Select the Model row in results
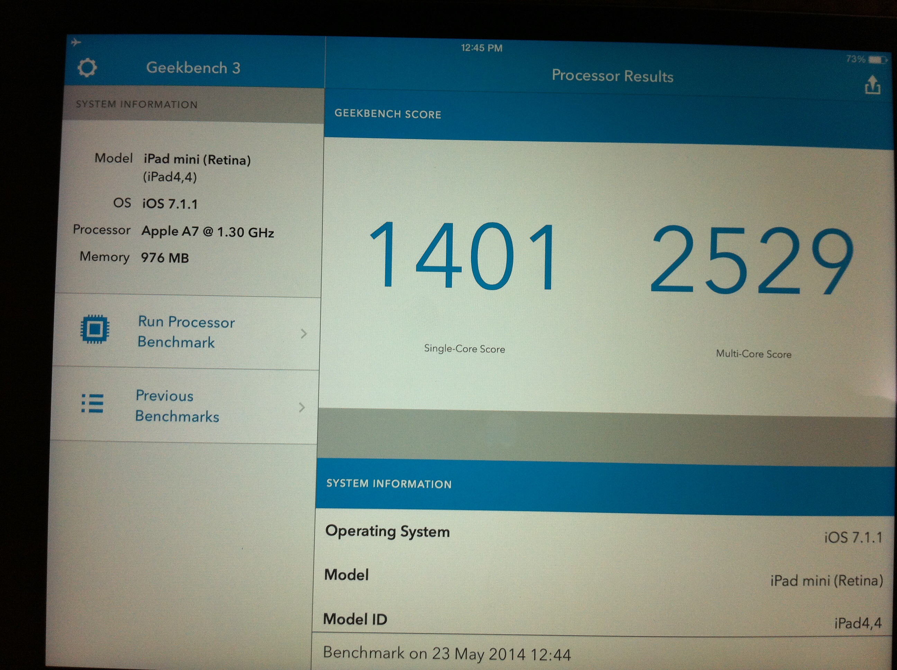The image size is (897, 670). (x=604, y=578)
